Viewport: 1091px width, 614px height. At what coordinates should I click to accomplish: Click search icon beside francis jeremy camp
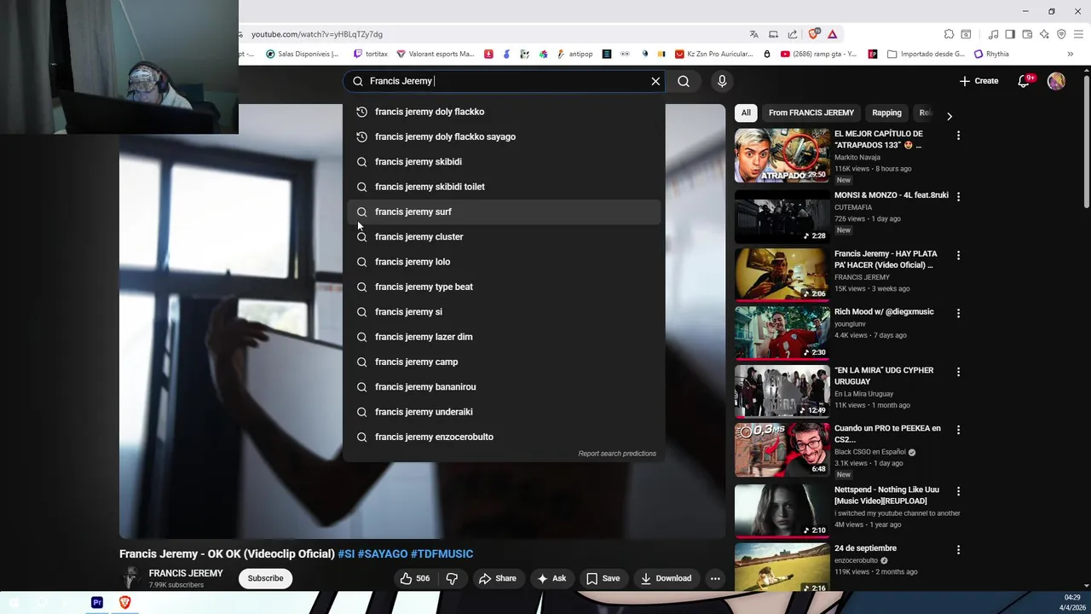pyautogui.click(x=361, y=362)
